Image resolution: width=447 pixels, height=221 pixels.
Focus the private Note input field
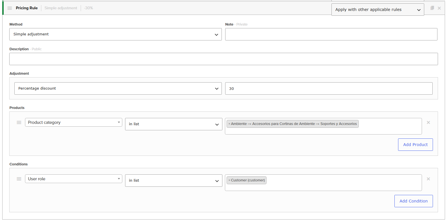[331, 34]
